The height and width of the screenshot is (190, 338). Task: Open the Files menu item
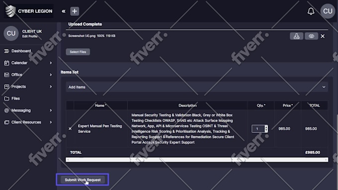(15, 98)
